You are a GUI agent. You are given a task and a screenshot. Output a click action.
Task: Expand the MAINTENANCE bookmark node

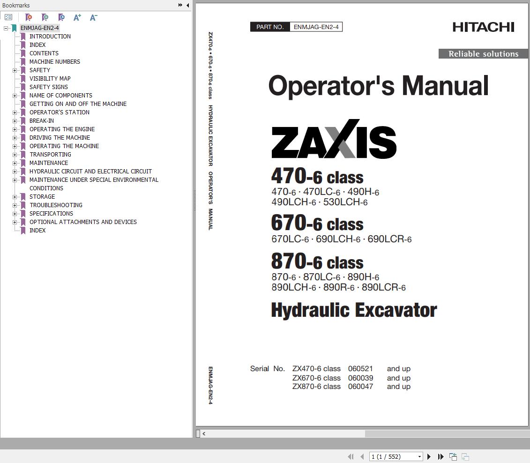tap(15, 163)
